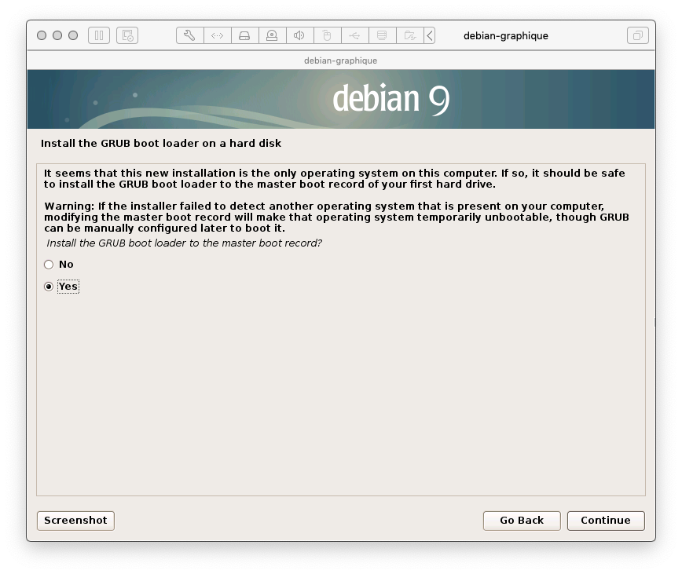Click Continue to install GRUB
The width and height of the screenshot is (682, 574).
[606, 521]
